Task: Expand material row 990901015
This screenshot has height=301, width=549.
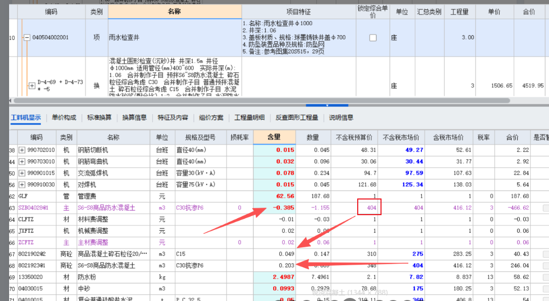Action: pyautogui.click(x=22, y=173)
